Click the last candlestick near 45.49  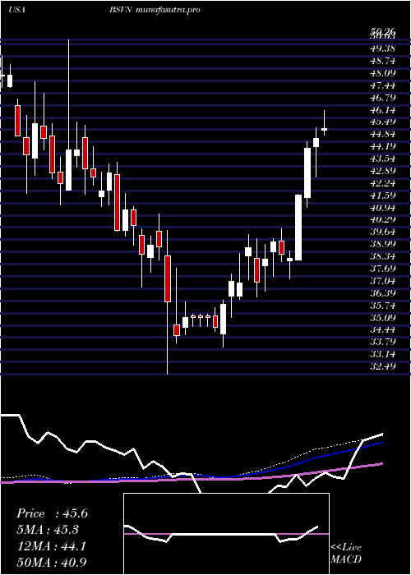click(x=324, y=123)
